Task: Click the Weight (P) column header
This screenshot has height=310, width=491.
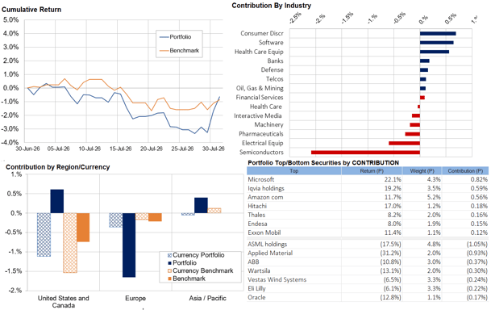Action: pos(422,171)
